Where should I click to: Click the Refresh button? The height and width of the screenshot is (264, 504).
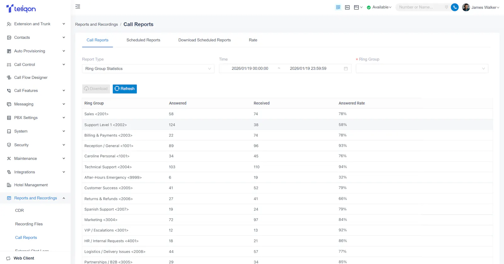(x=125, y=89)
